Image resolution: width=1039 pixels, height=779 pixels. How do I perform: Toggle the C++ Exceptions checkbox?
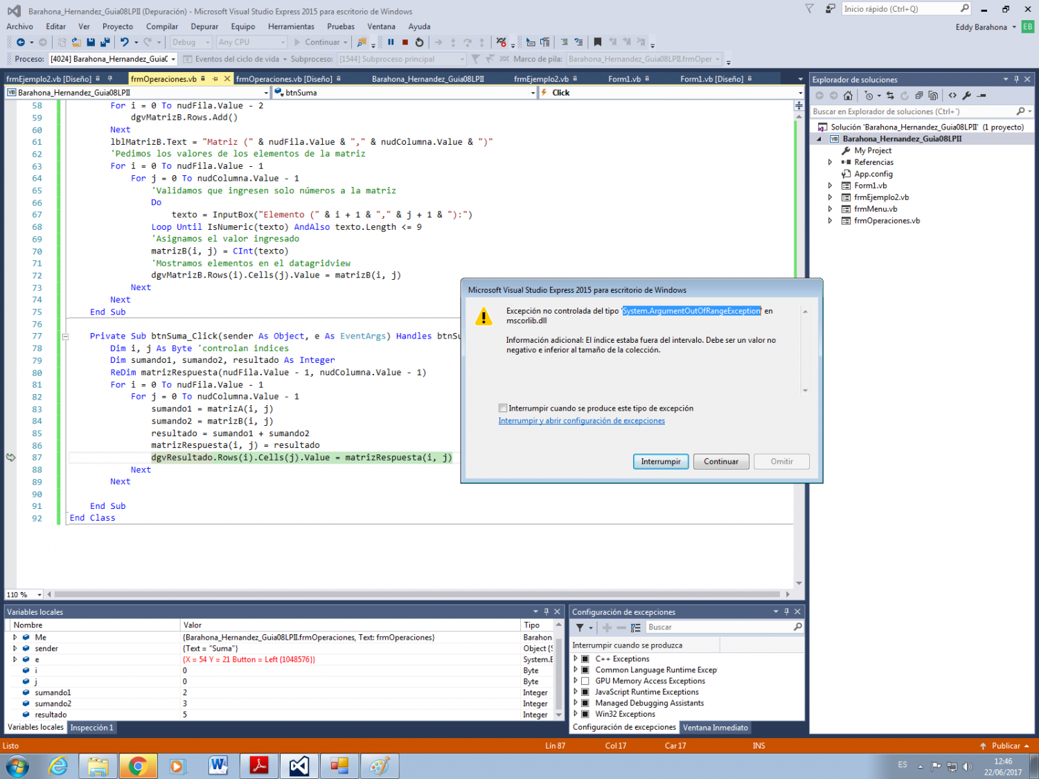585,659
